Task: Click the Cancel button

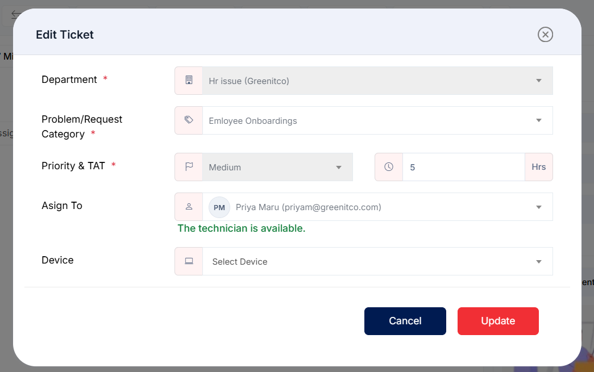Action: tap(405, 321)
